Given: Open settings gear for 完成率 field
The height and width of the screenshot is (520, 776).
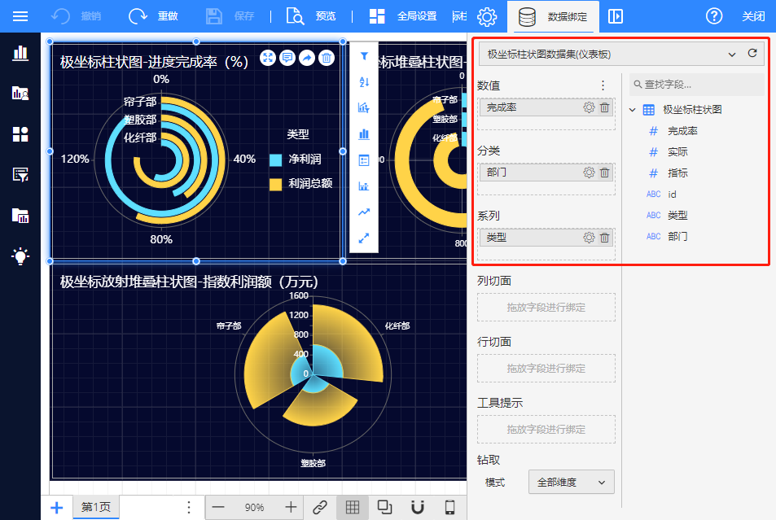Looking at the screenshot, I should click(589, 107).
